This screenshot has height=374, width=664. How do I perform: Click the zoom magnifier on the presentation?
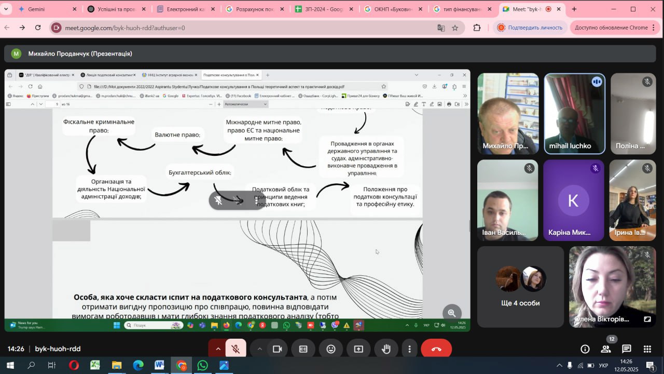(452, 313)
